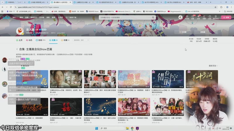Viewport: 234px width, 131px height.
Task: Open Chrome icon in the taskbar
Action: pos(132,128)
